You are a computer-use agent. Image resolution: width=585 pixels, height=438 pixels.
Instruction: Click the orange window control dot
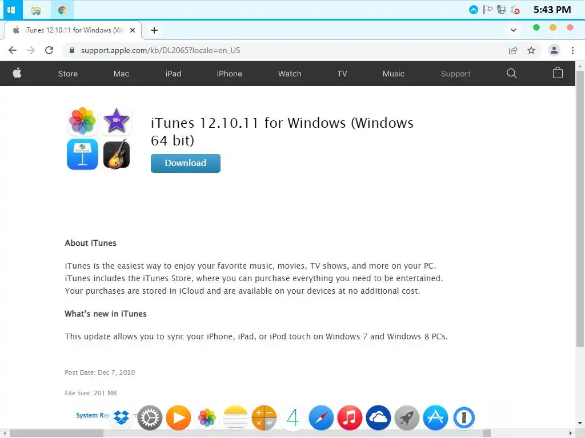[x=553, y=27]
